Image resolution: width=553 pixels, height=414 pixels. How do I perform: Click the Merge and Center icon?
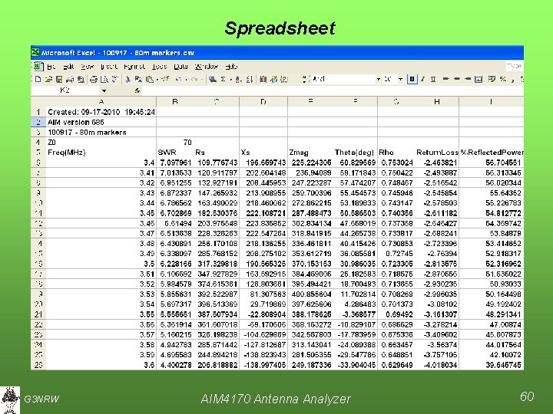pyautogui.click(x=478, y=79)
